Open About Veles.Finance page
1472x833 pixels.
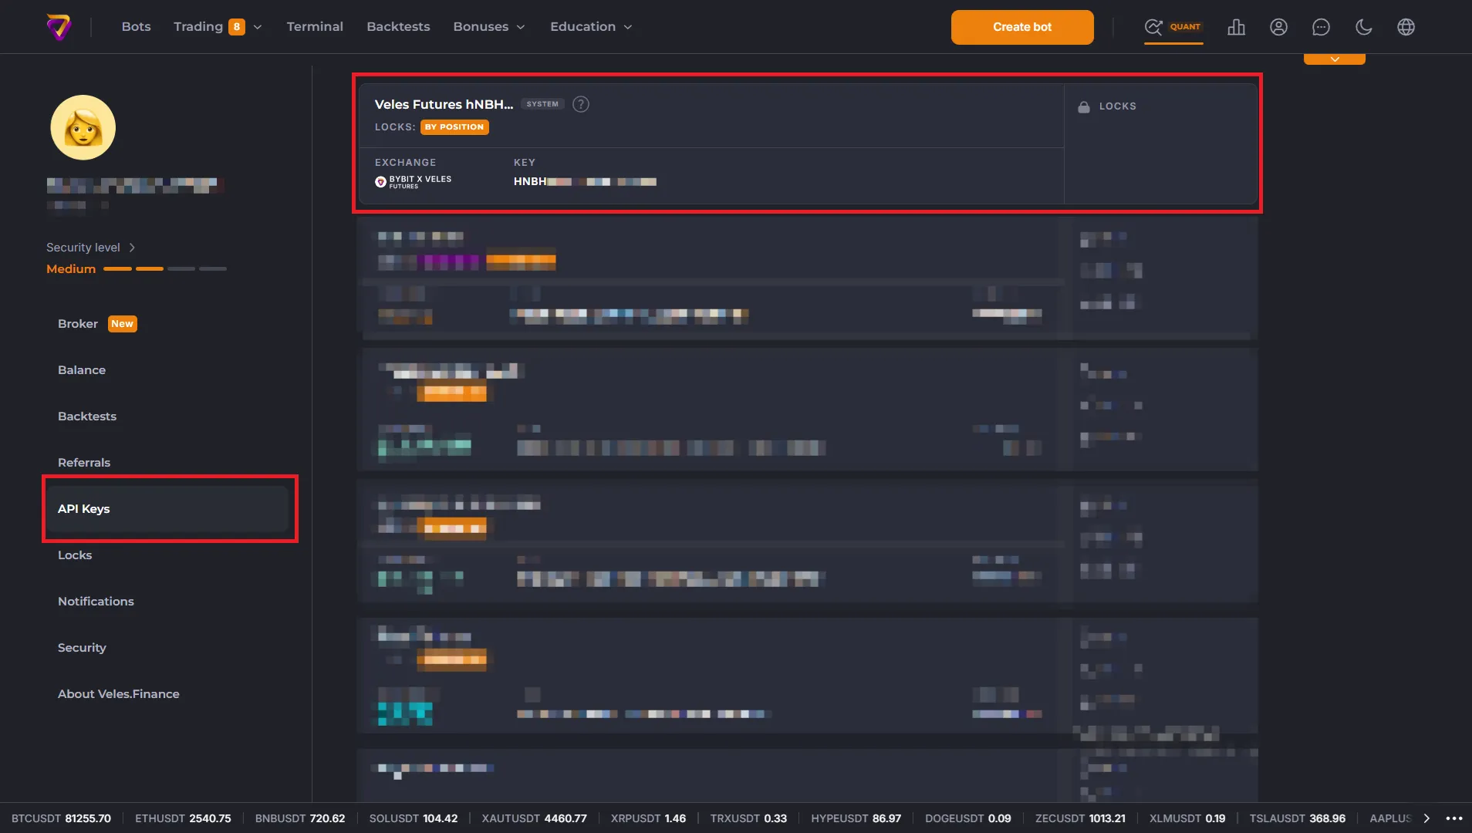[119, 694]
